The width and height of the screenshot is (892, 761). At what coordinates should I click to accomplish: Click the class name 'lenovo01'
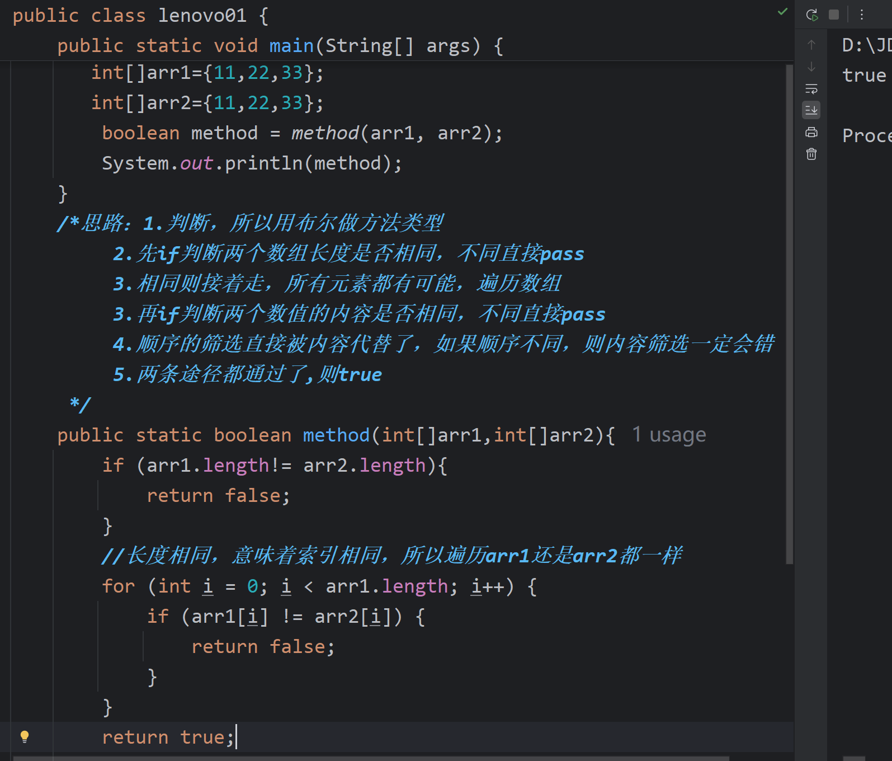202,15
